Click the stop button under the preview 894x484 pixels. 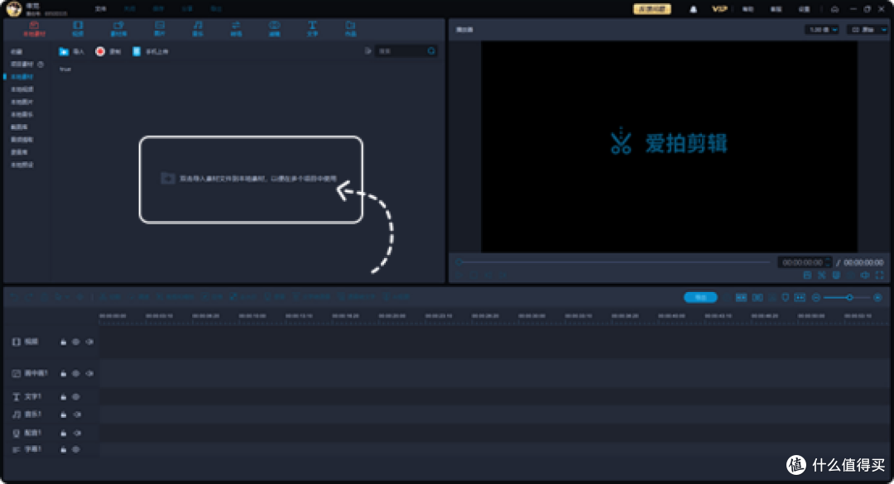(474, 276)
